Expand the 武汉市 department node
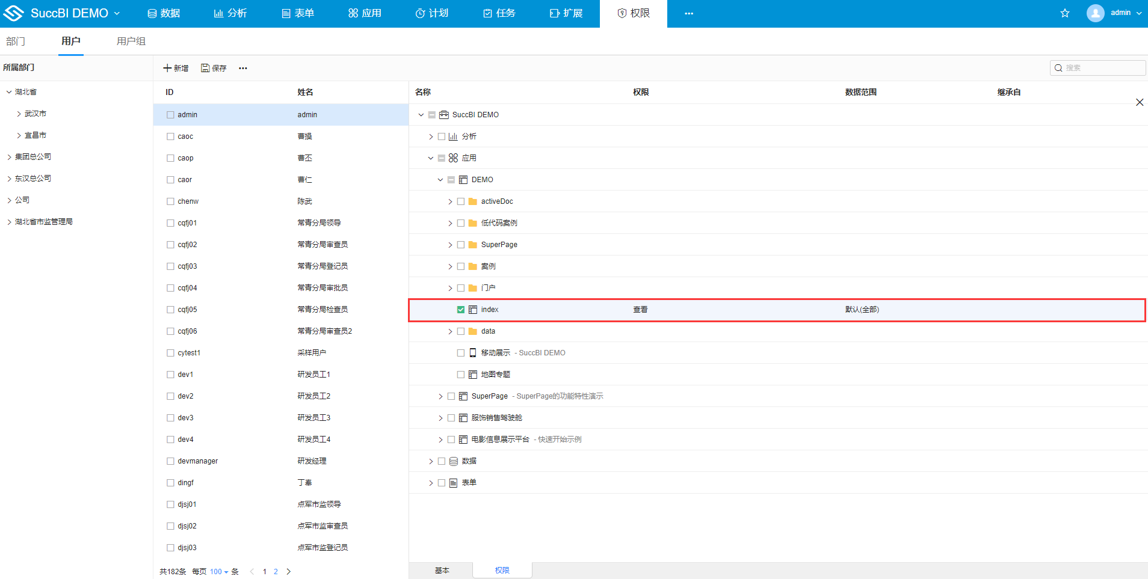1148x579 pixels. 18,113
